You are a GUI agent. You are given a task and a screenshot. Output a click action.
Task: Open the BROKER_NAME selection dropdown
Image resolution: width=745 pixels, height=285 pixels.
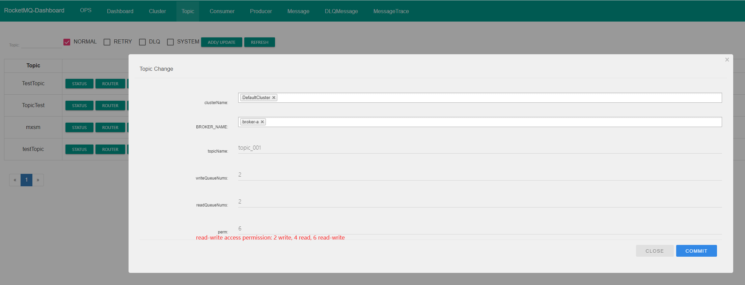click(493, 122)
